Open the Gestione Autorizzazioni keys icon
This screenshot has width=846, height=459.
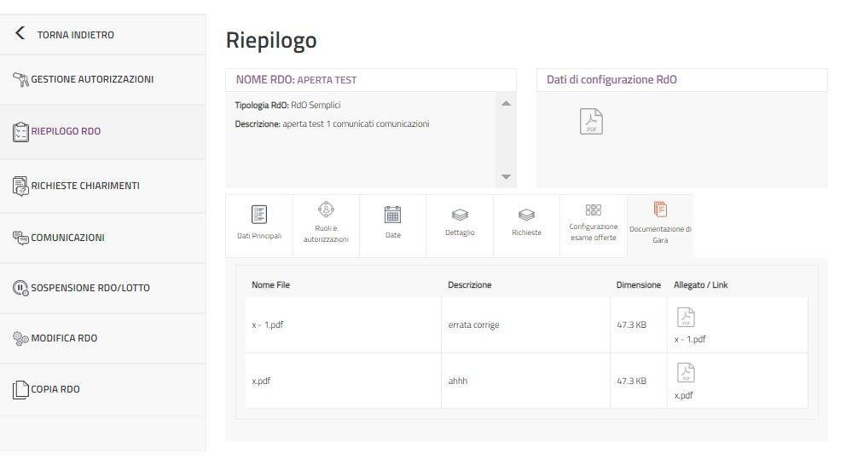pos(20,79)
